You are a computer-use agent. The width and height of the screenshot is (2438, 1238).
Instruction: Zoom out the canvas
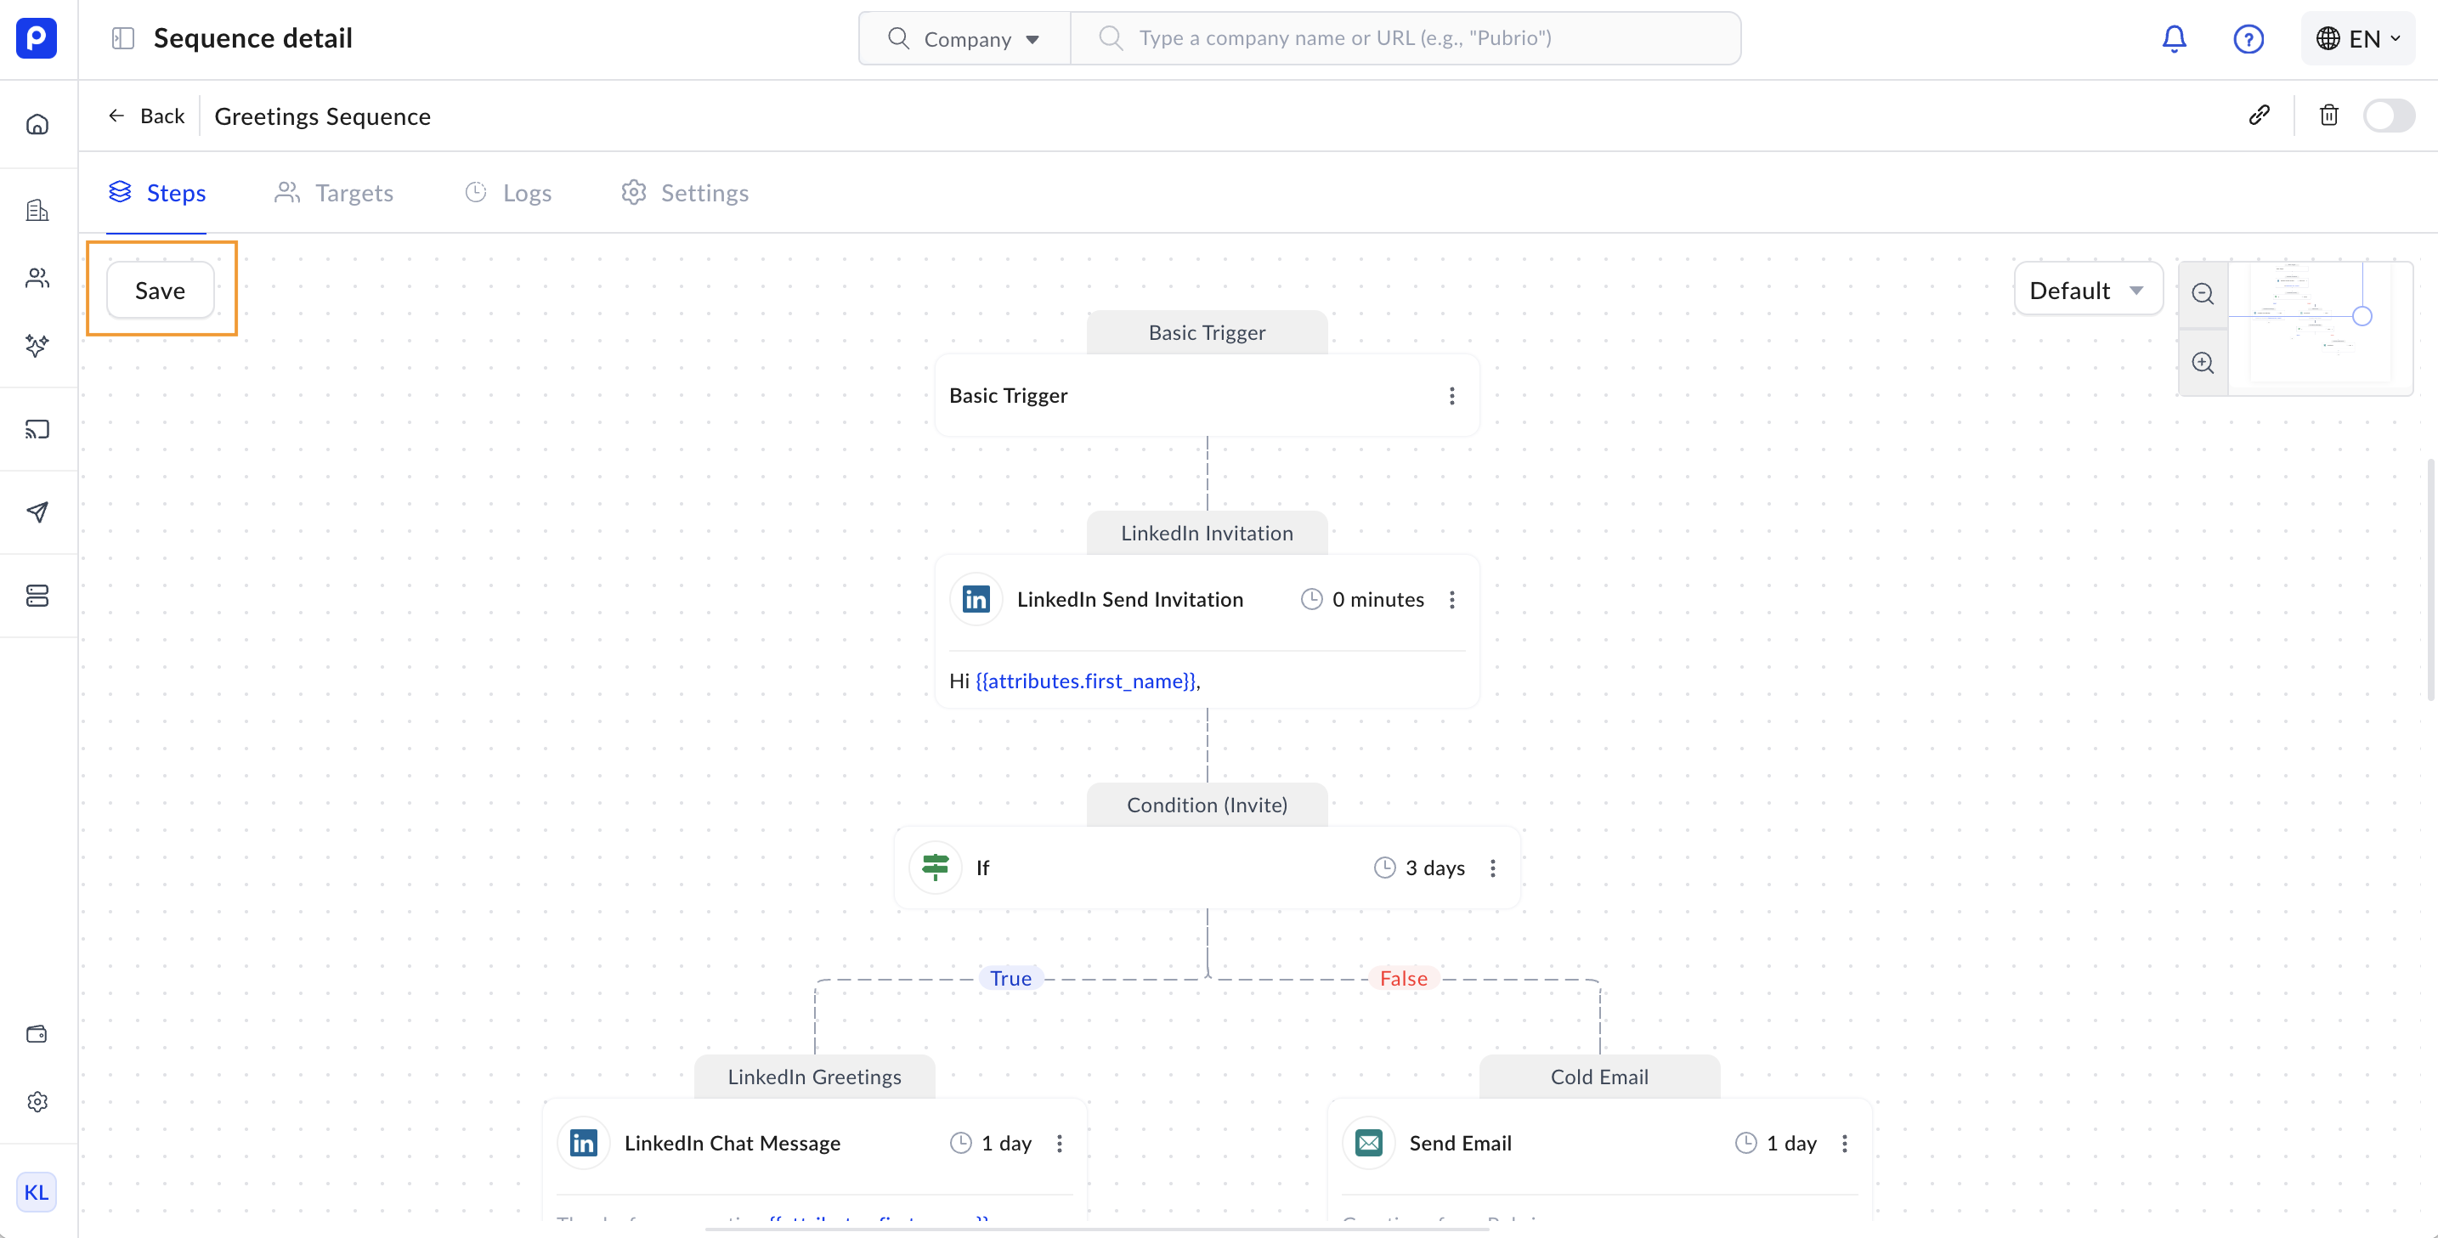click(x=2203, y=293)
